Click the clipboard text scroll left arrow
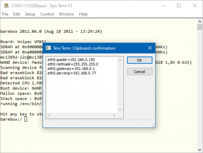The image size is (203, 153). pyautogui.click(x=49, y=115)
